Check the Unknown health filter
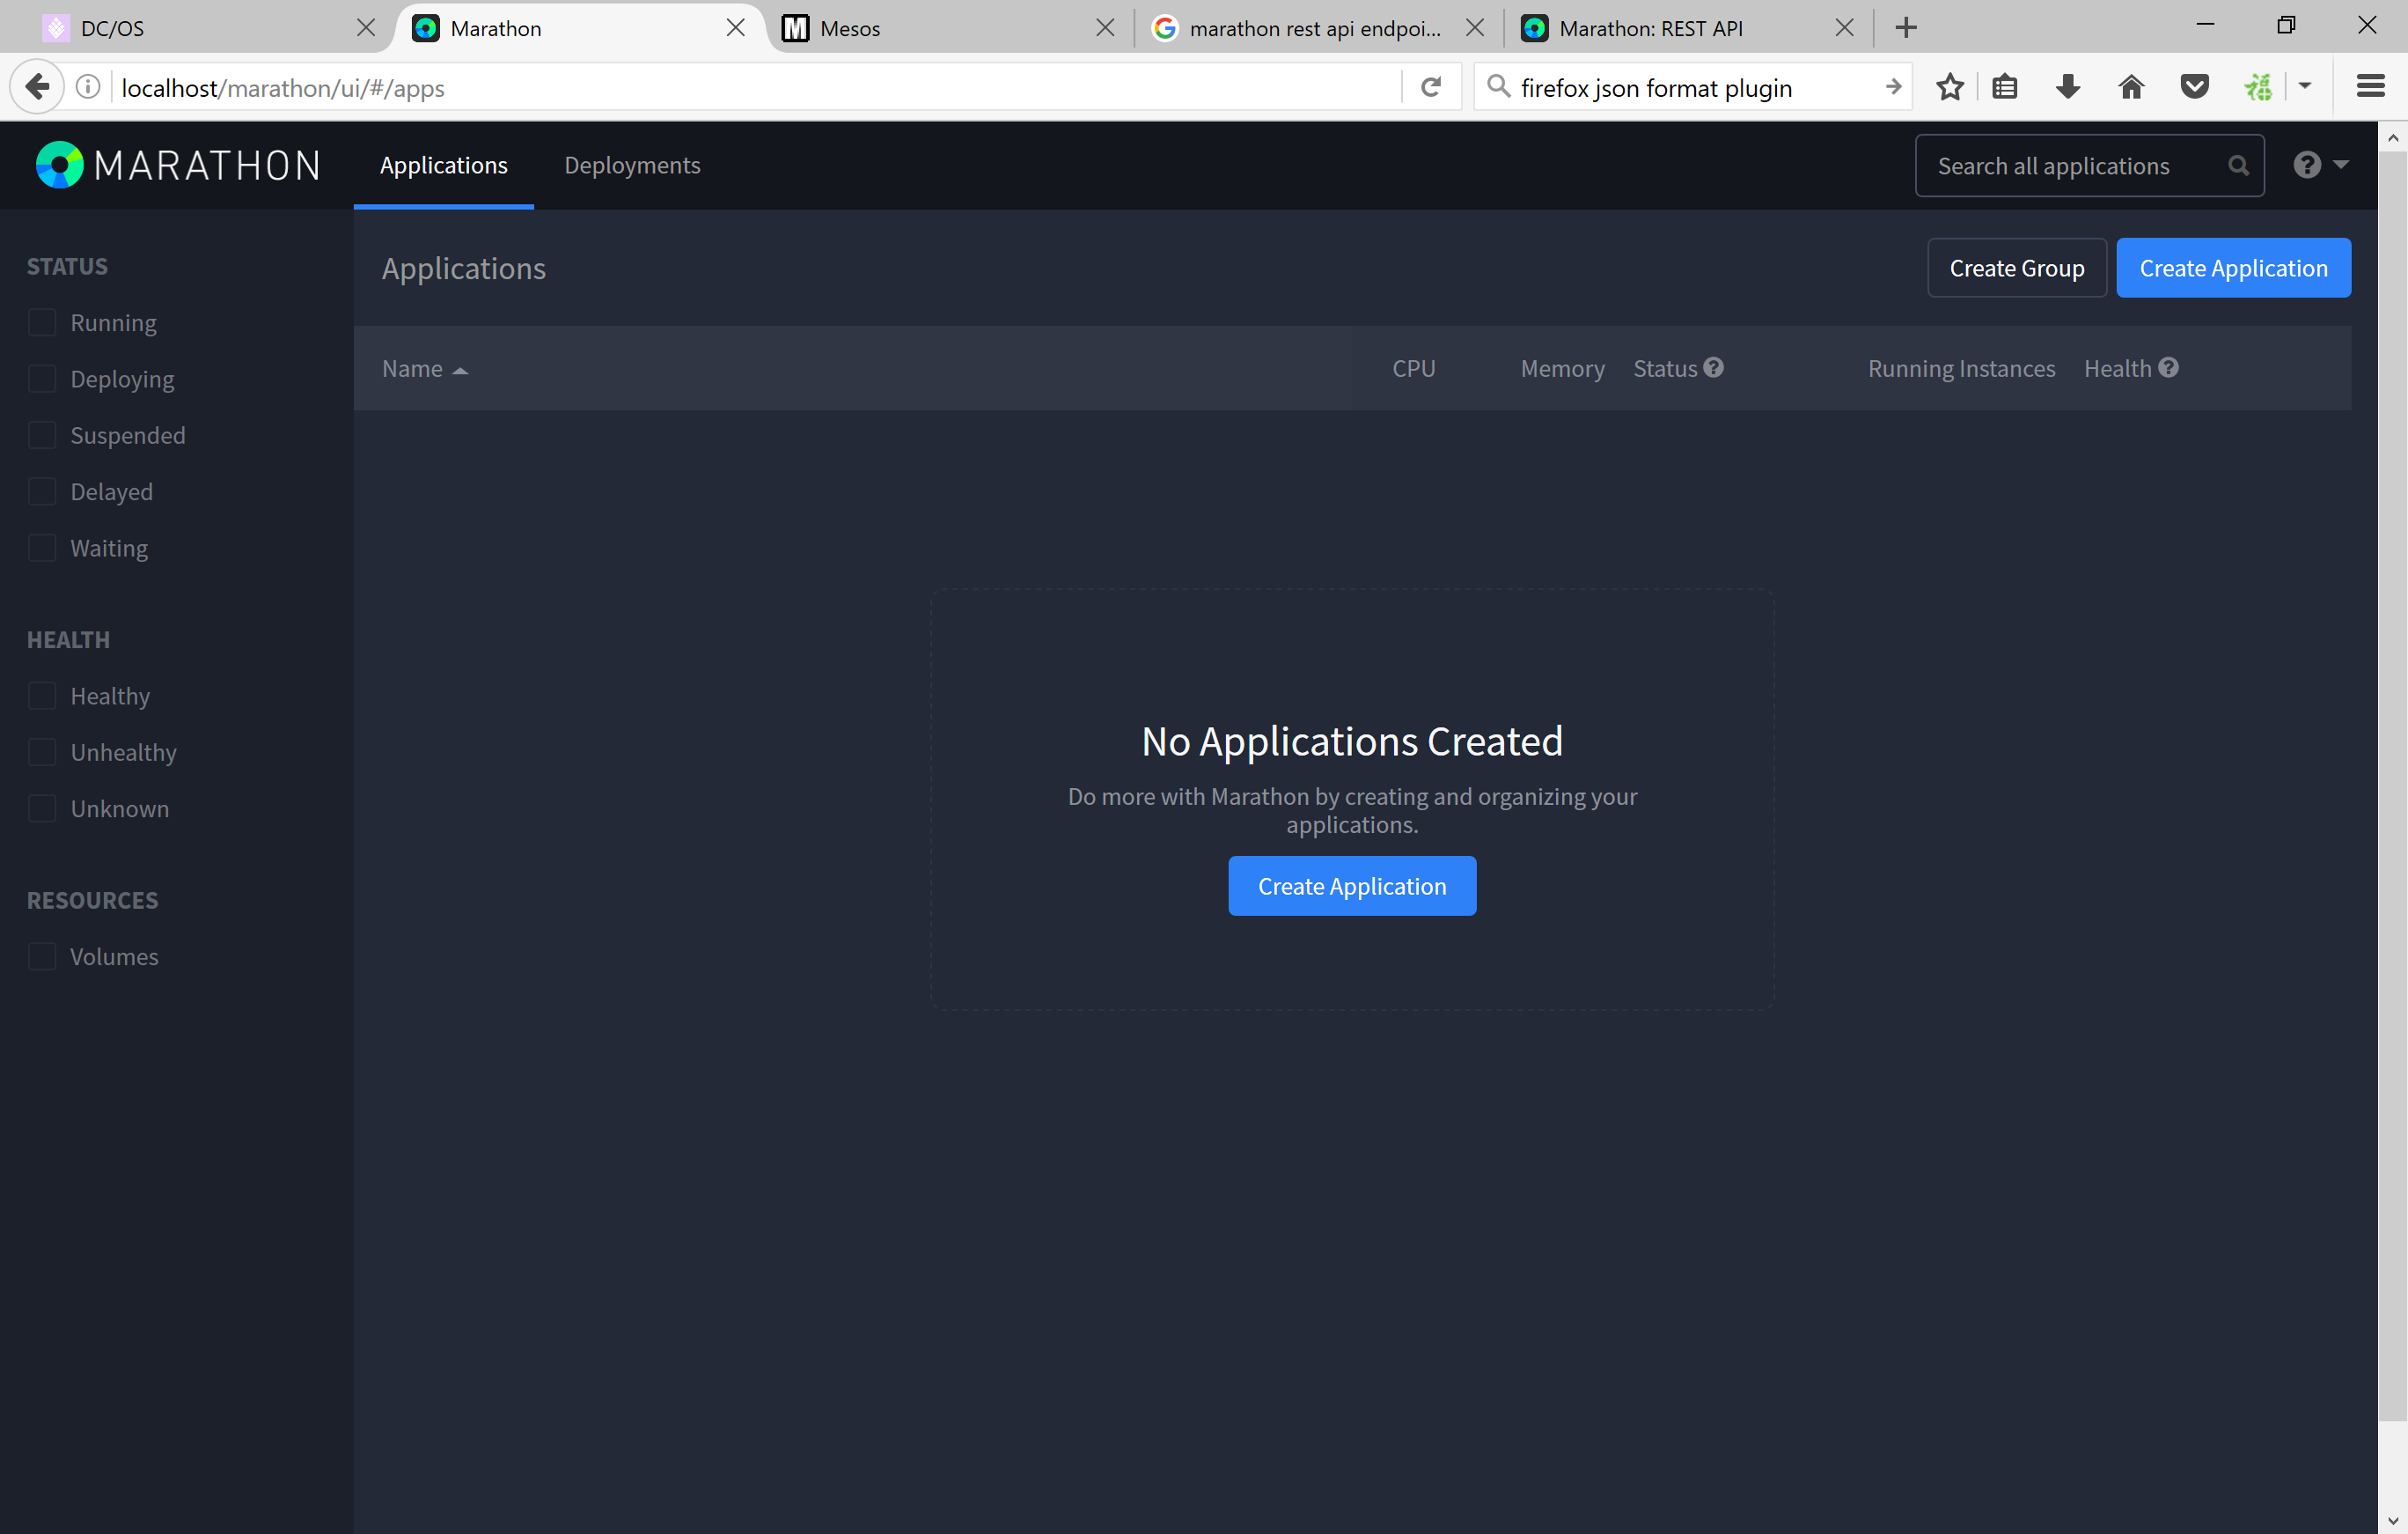 tap(42, 808)
